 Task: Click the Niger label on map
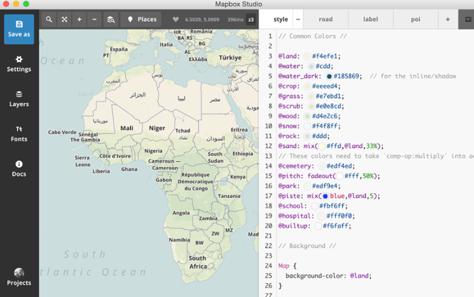click(x=157, y=128)
